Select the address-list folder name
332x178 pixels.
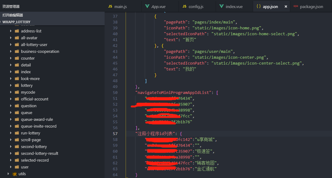(x=31, y=31)
